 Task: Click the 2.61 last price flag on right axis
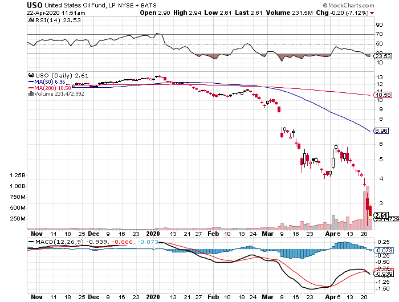click(x=381, y=215)
